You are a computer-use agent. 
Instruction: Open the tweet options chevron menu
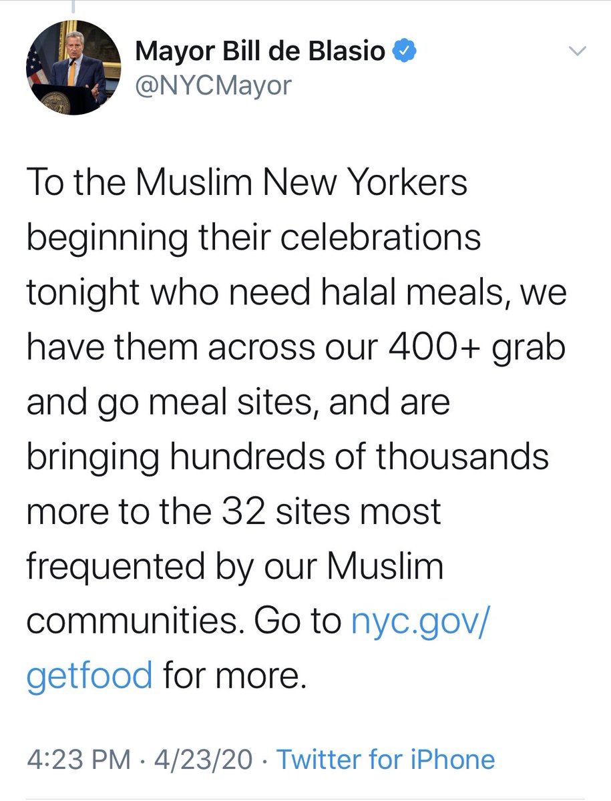point(577,52)
